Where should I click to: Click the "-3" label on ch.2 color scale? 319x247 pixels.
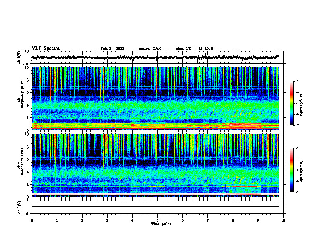tap(297, 148)
